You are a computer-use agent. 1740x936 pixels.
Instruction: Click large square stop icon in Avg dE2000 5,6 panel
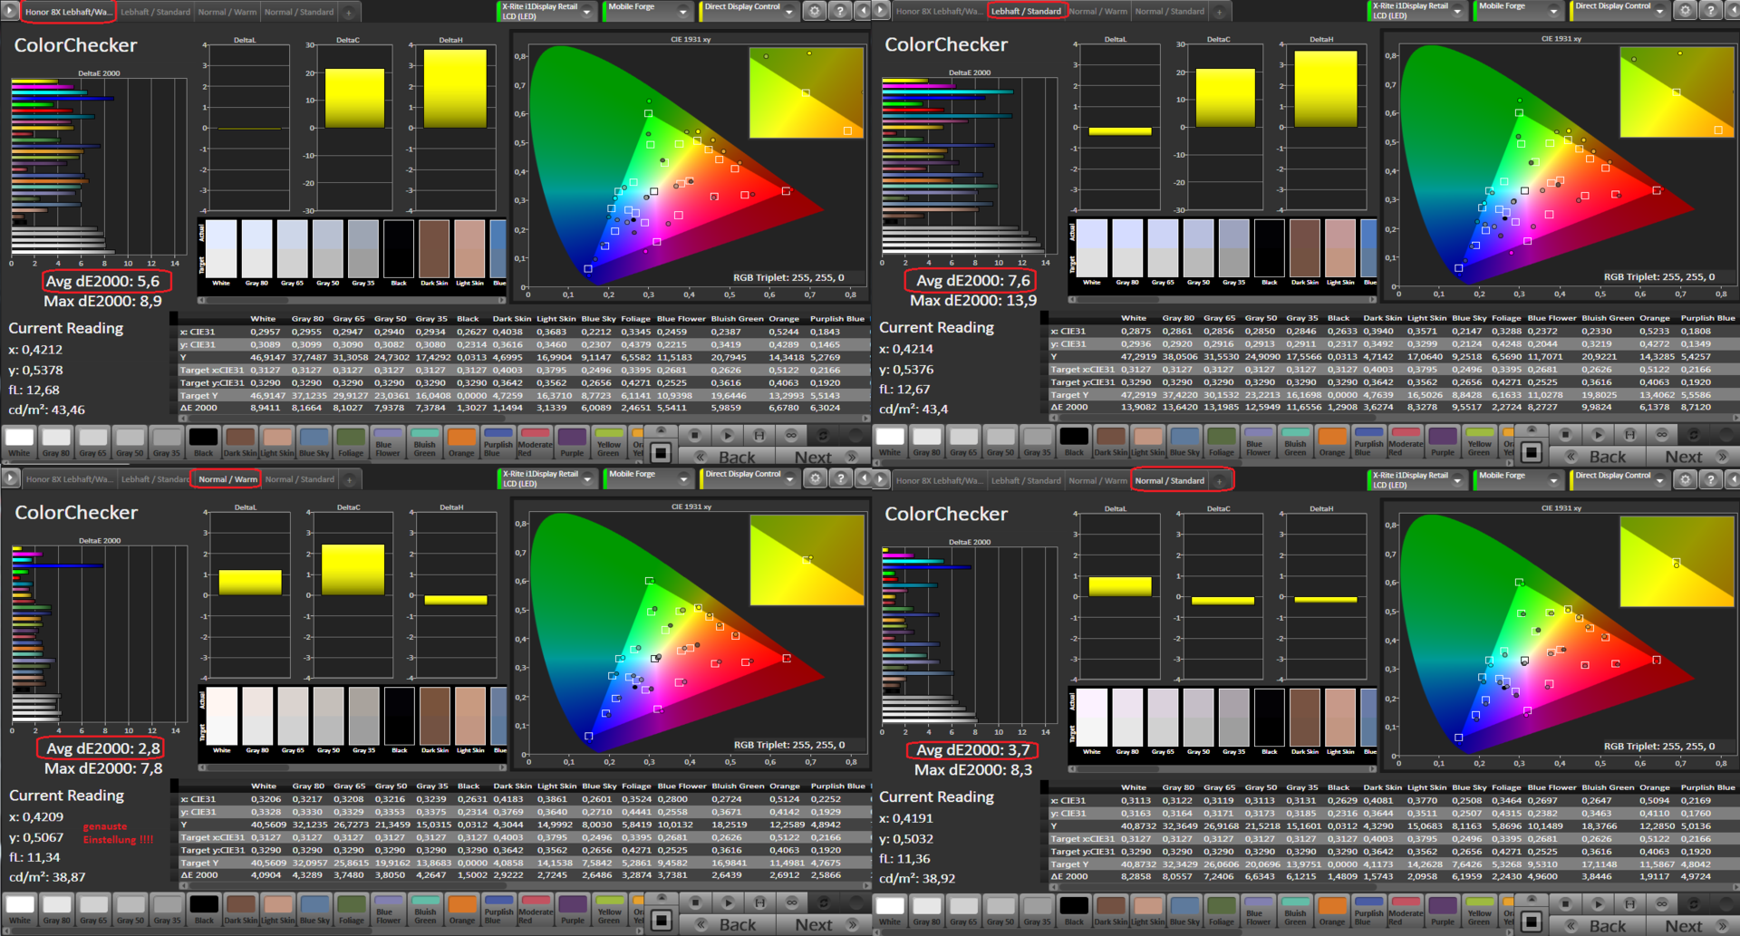(661, 452)
